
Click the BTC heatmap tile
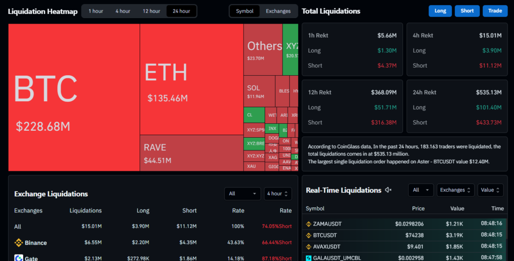point(74,98)
